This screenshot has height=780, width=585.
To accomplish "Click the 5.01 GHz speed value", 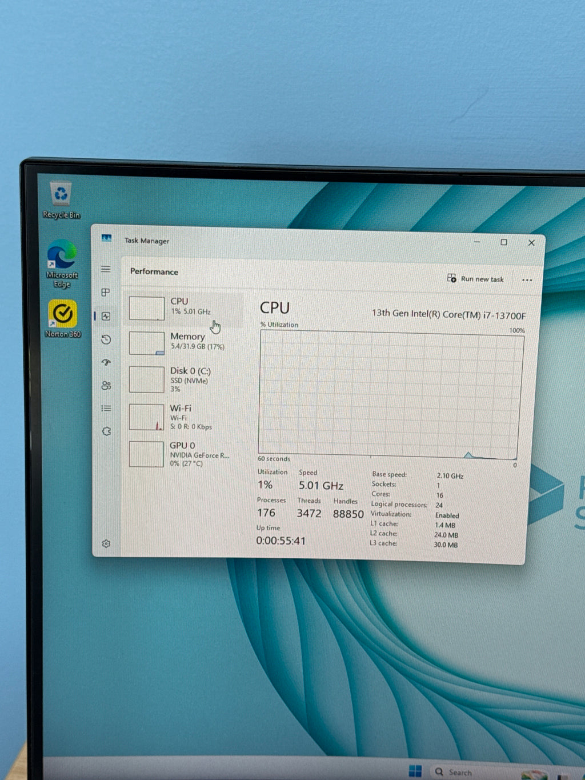I will (x=321, y=486).
